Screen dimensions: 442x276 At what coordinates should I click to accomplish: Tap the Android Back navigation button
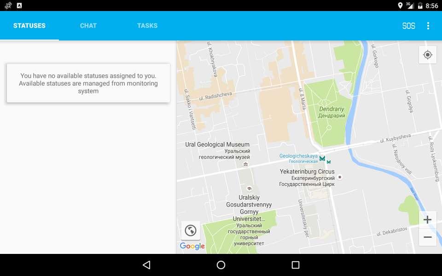tap(146, 265)
